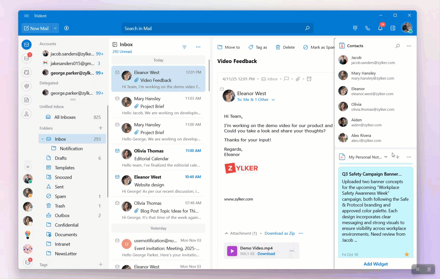The width and height of the screenshot is (440, 279).
Task: Set a reminder using the alarm clock icon
Action: coord(309,79)
